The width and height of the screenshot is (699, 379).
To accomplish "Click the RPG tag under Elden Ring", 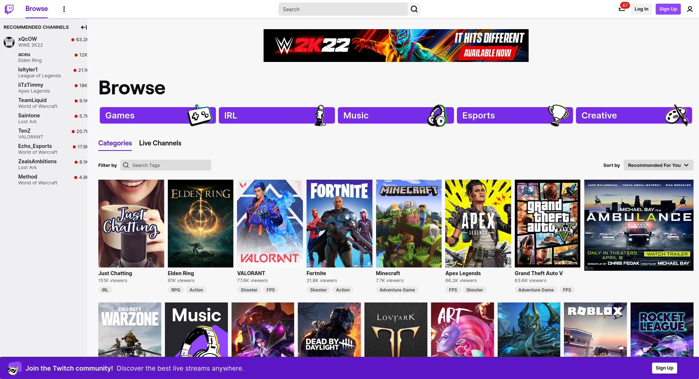I will [x=176, y=290].
